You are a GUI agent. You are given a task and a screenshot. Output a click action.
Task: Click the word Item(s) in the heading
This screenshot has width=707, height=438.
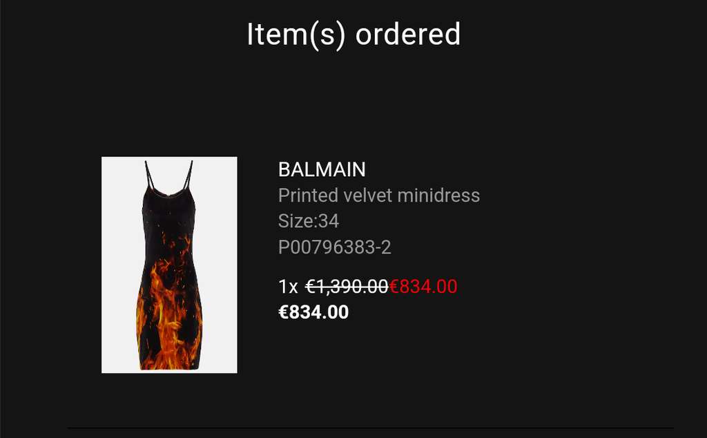pyautogui.click(x=296, y=35)
